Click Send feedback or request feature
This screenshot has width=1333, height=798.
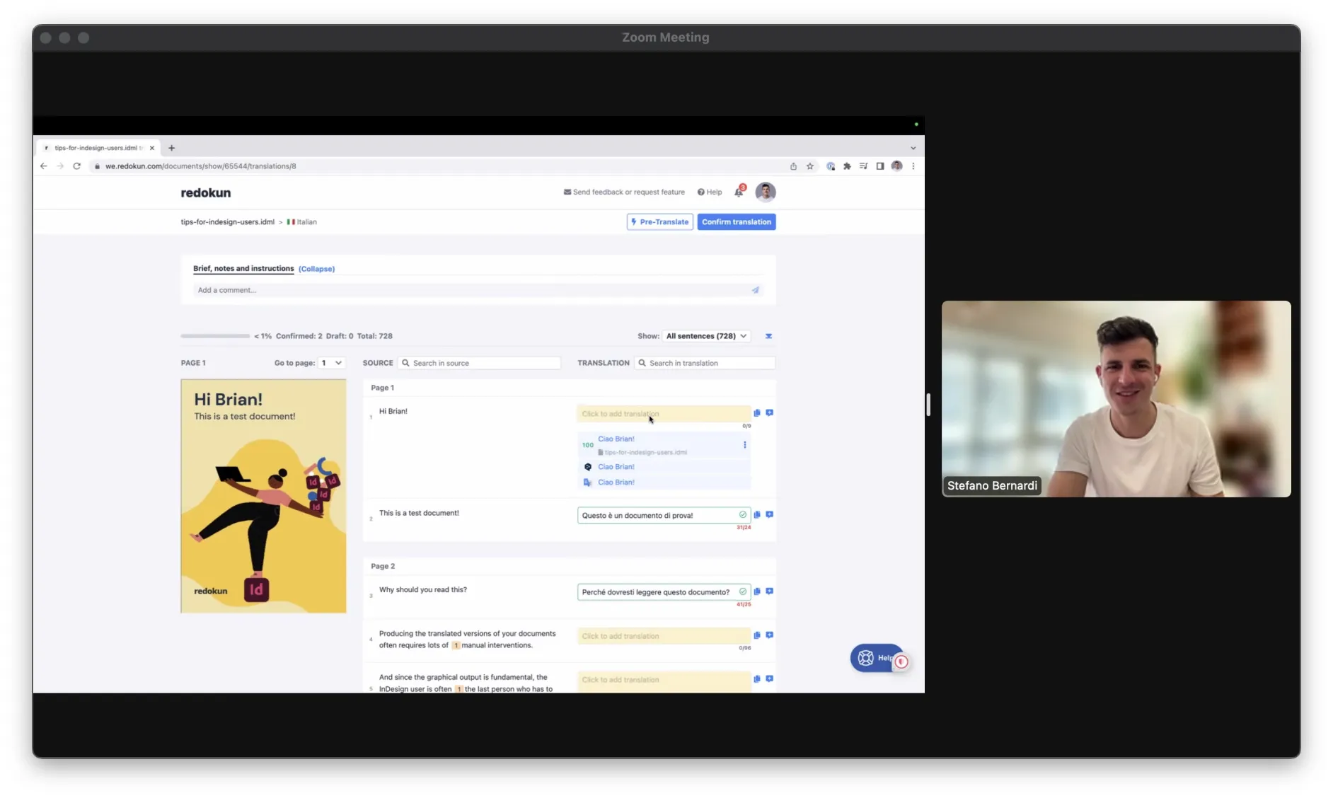pos(624,192)
